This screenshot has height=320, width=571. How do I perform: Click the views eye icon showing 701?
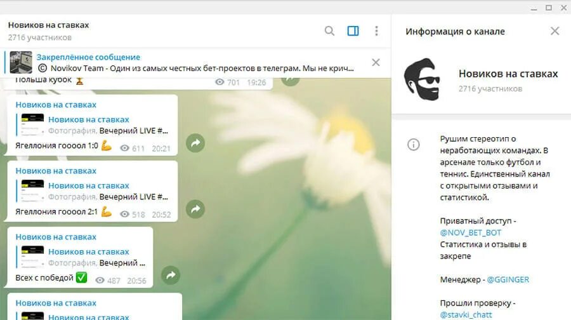coord(220,82)
